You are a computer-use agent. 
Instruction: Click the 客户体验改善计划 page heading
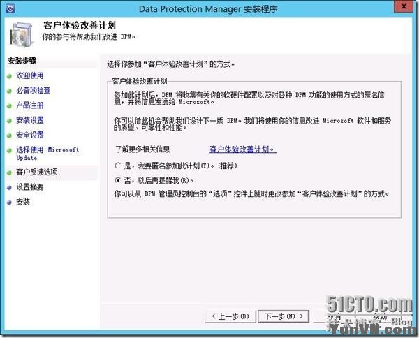80,26
